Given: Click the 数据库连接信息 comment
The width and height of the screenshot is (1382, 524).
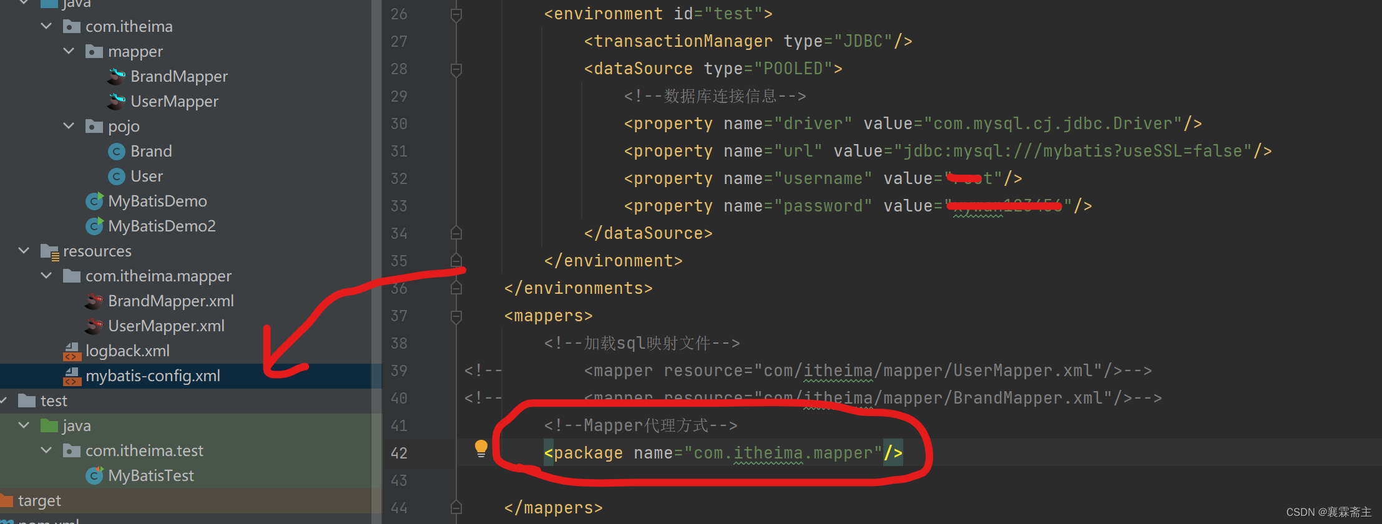Looking at the screenshot, I should (x=715, y=96).
